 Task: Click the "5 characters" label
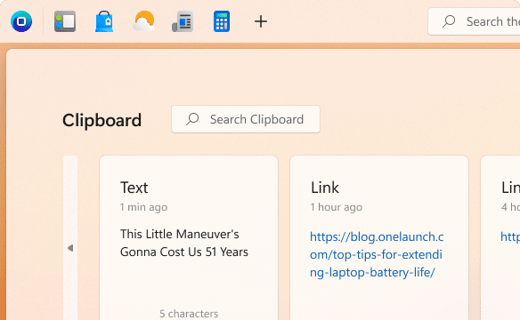(189, 314)
